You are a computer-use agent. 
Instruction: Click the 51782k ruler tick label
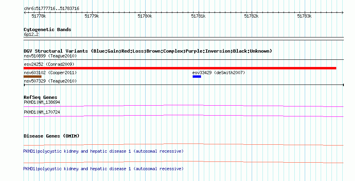click(x=251, y=16)
